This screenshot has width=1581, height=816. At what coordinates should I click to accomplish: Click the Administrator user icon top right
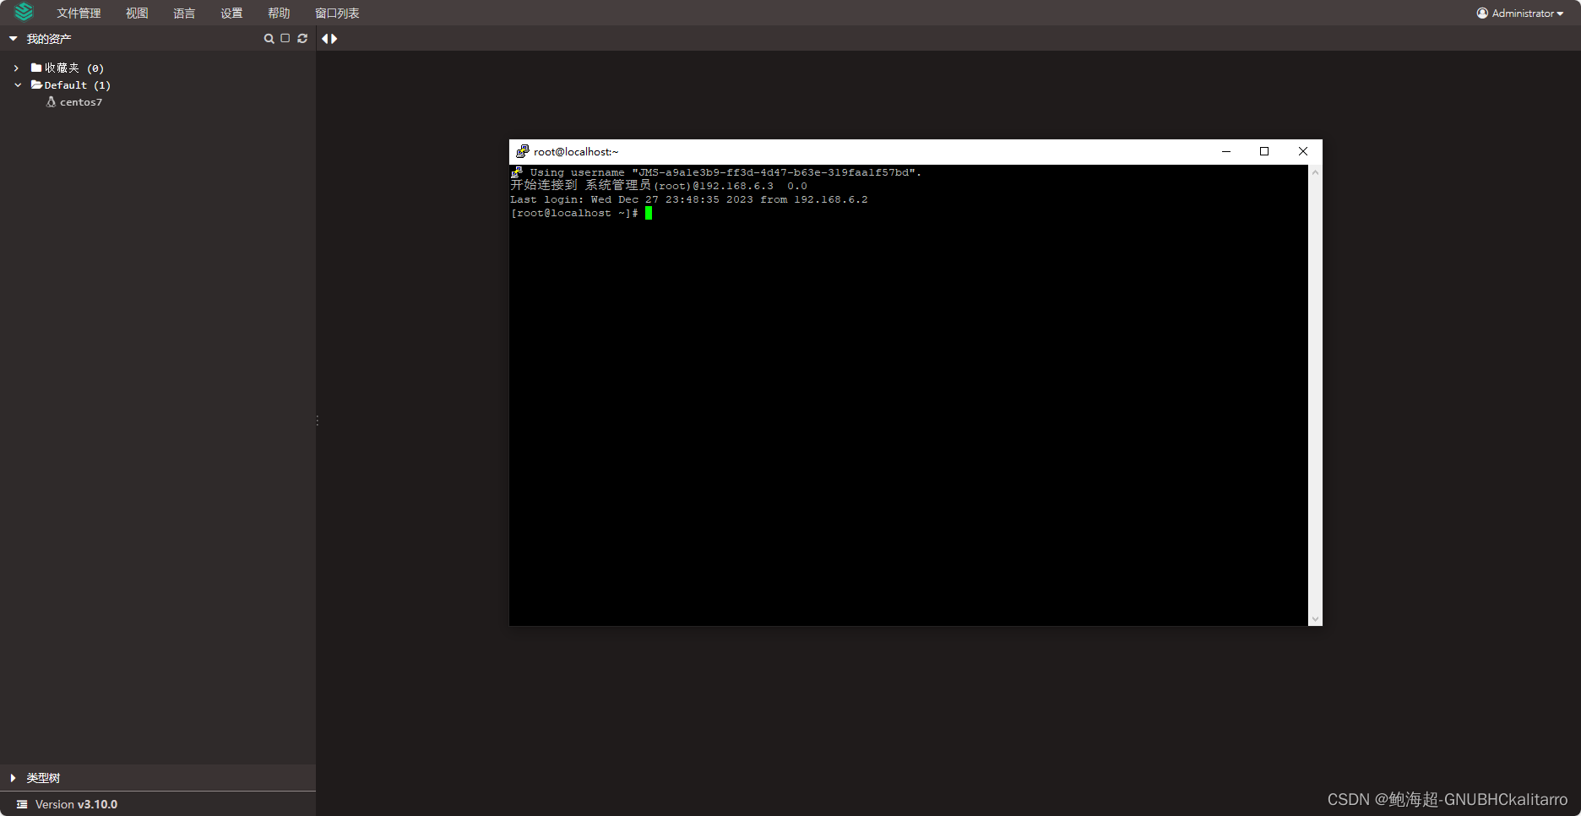point(1481,13)
